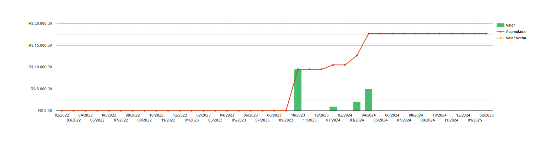Image resolution: width=551 pixels, height=159 pixels.
Task: Click the Acumulada legend label
Action: (x=515, y=32)
